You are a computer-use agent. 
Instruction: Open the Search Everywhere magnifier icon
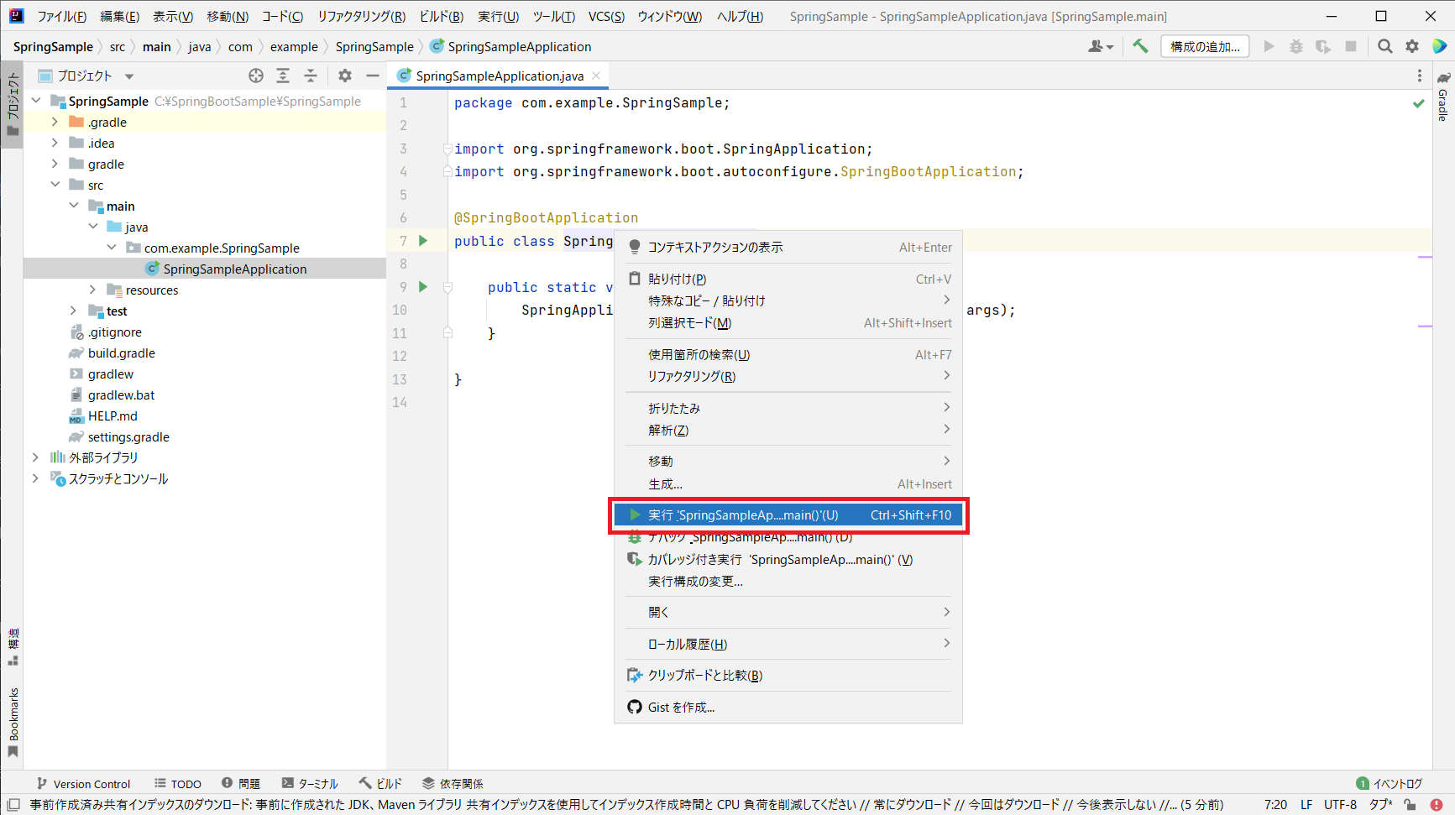1384,46
